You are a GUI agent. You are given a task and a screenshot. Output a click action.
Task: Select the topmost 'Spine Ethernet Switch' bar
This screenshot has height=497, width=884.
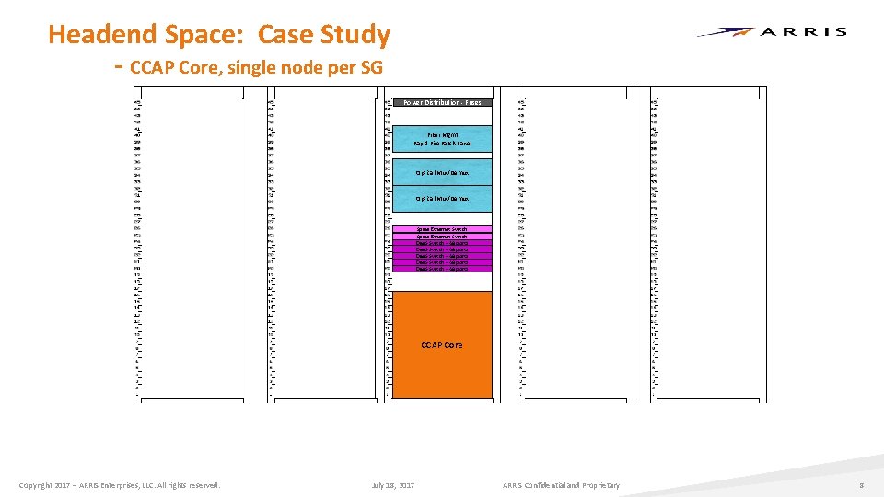442,229
